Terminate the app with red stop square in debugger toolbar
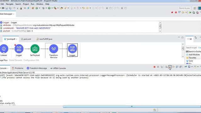 176,13
